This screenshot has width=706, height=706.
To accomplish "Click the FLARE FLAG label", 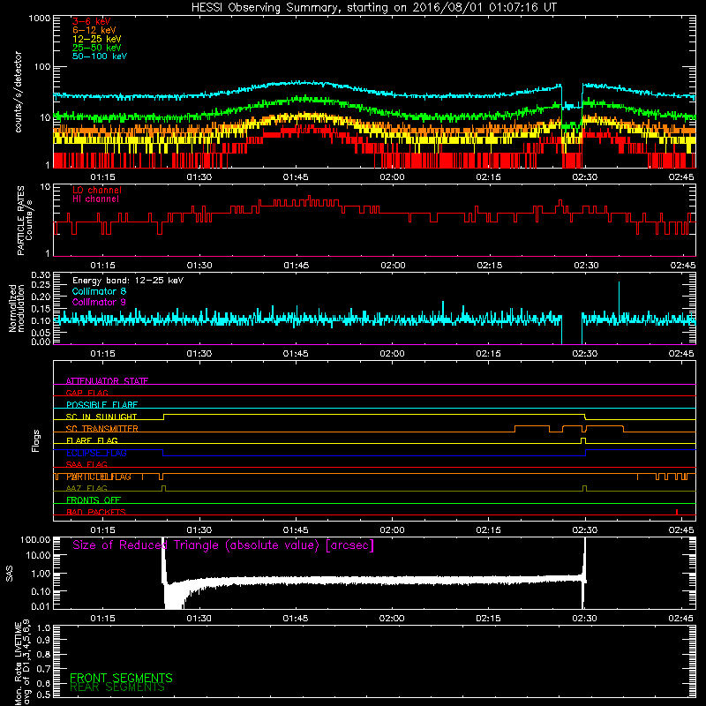I will click(x=92, y=440).
